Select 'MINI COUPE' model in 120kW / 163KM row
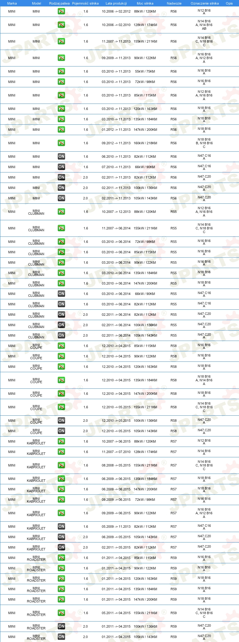The height and width of the screenshot is (642, 239). pos(36,367)
